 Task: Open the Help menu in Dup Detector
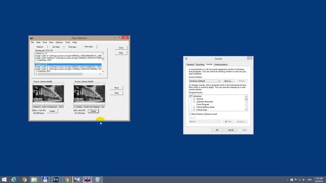point(74,42)
